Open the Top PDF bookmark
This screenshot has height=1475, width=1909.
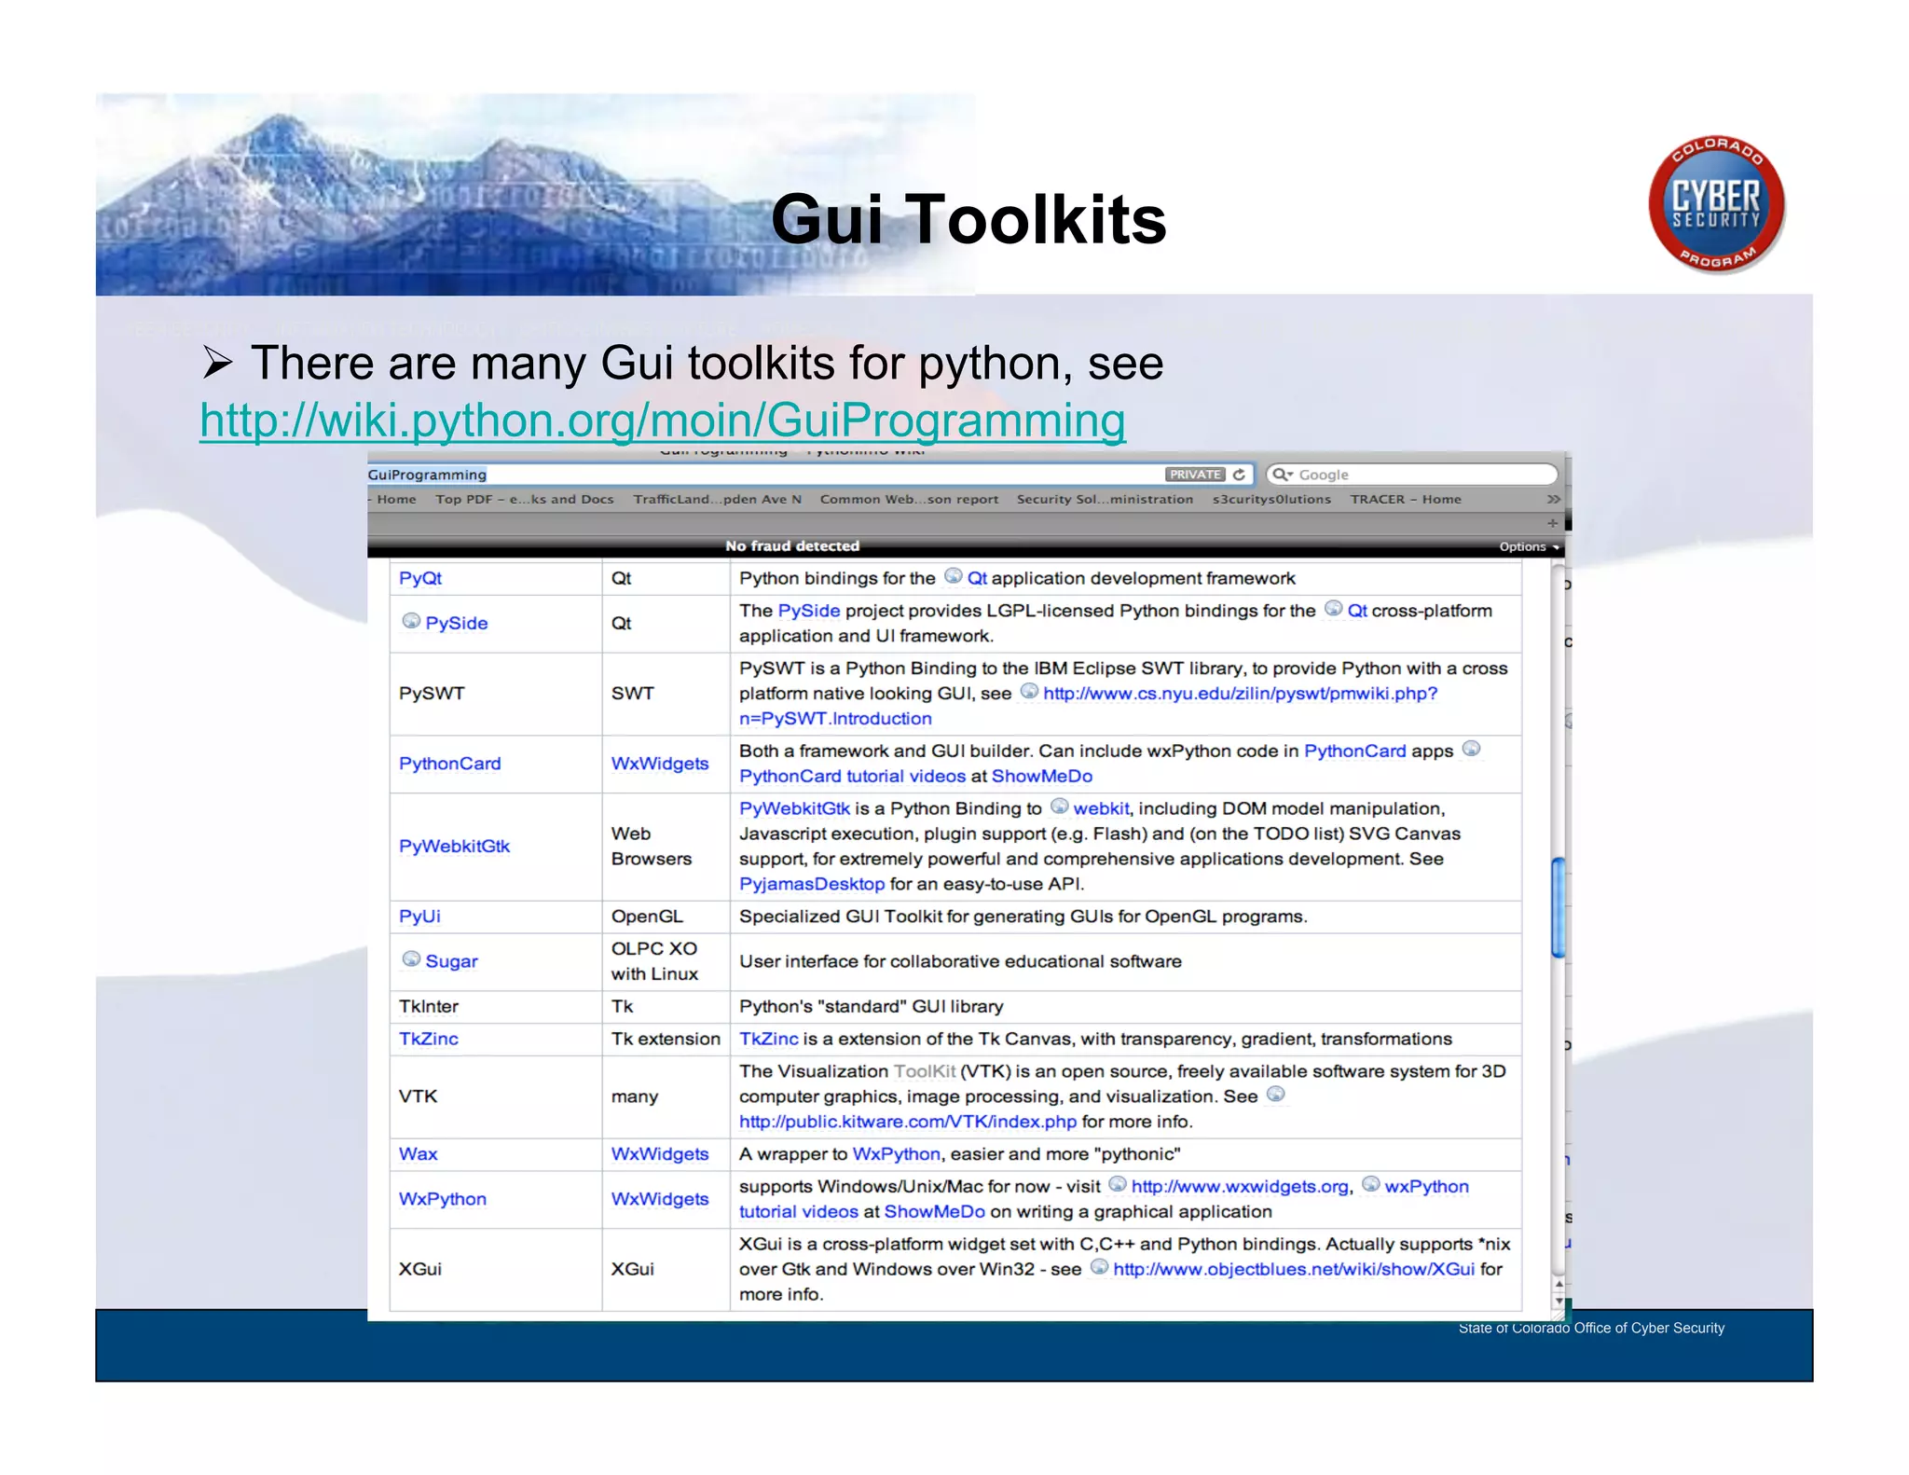[525, 500]
